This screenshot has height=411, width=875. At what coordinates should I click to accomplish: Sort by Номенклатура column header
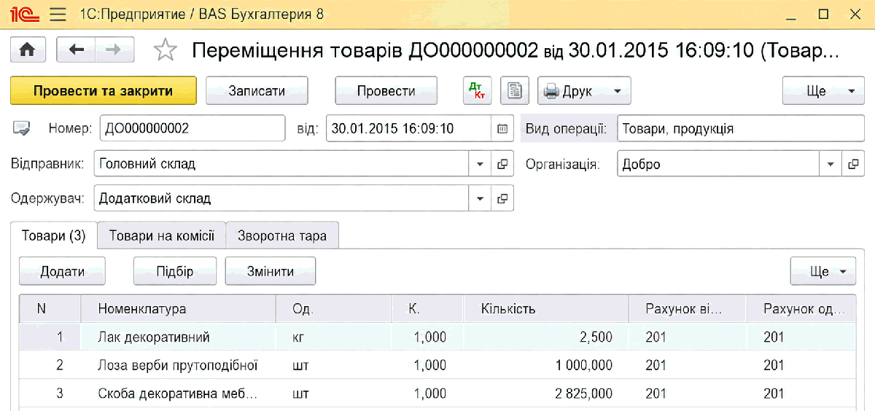178,309
